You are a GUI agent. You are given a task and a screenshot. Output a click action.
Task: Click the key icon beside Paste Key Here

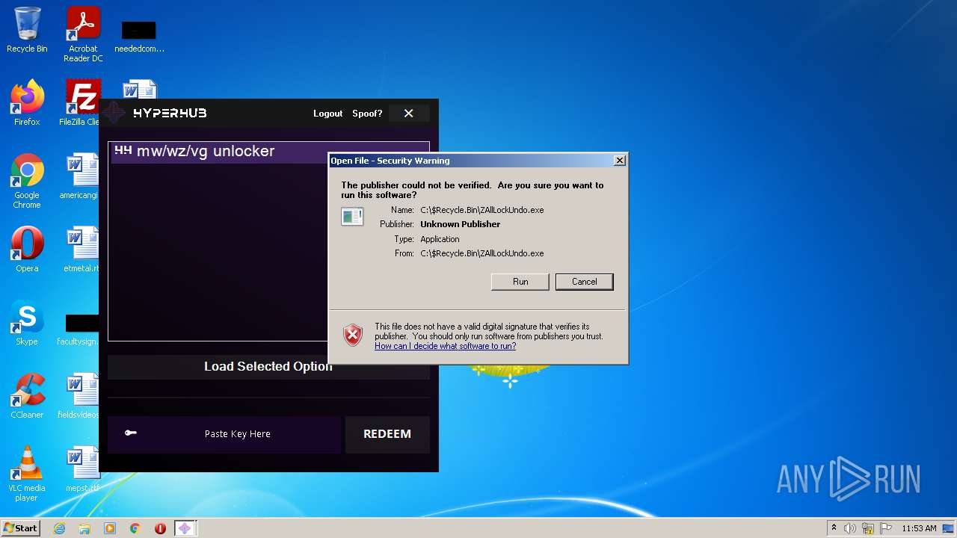coord(131,433)
